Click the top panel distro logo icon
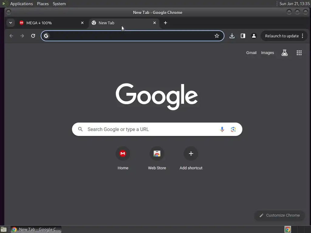The height and width of the screenshot is (233, 311). [x=5, y=4]
